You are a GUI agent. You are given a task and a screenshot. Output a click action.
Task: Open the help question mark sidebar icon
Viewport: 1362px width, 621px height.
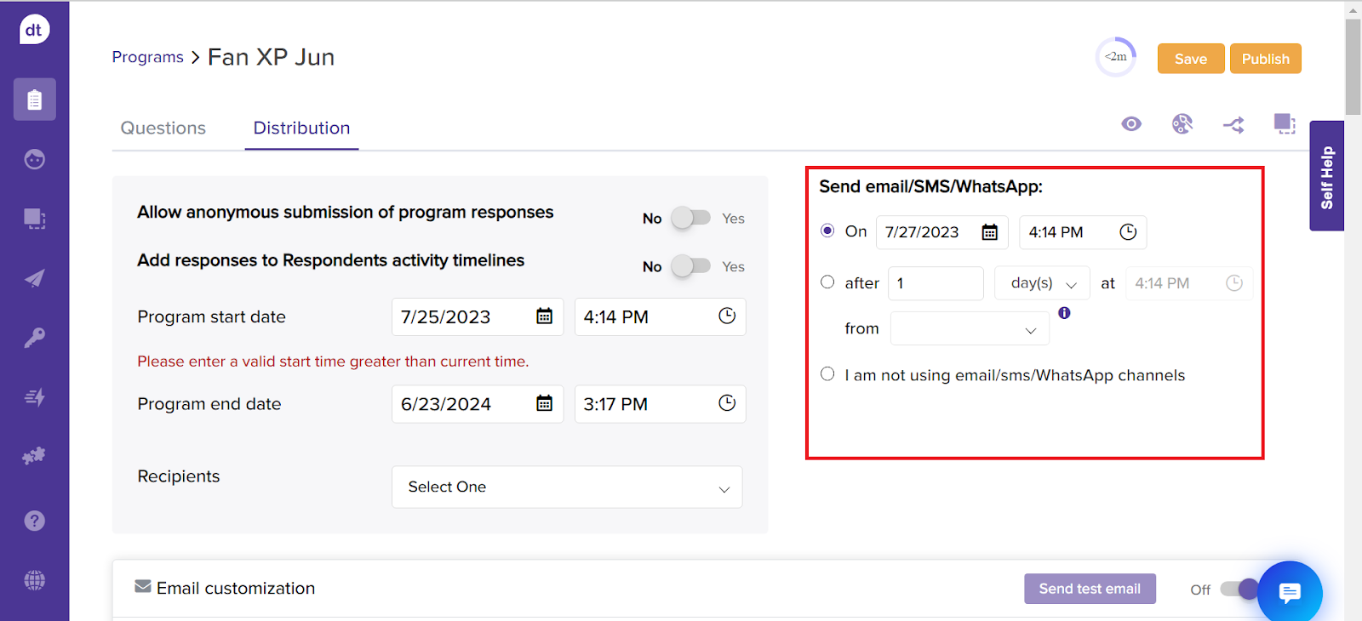pyautogui.click(x=34, y=521)
